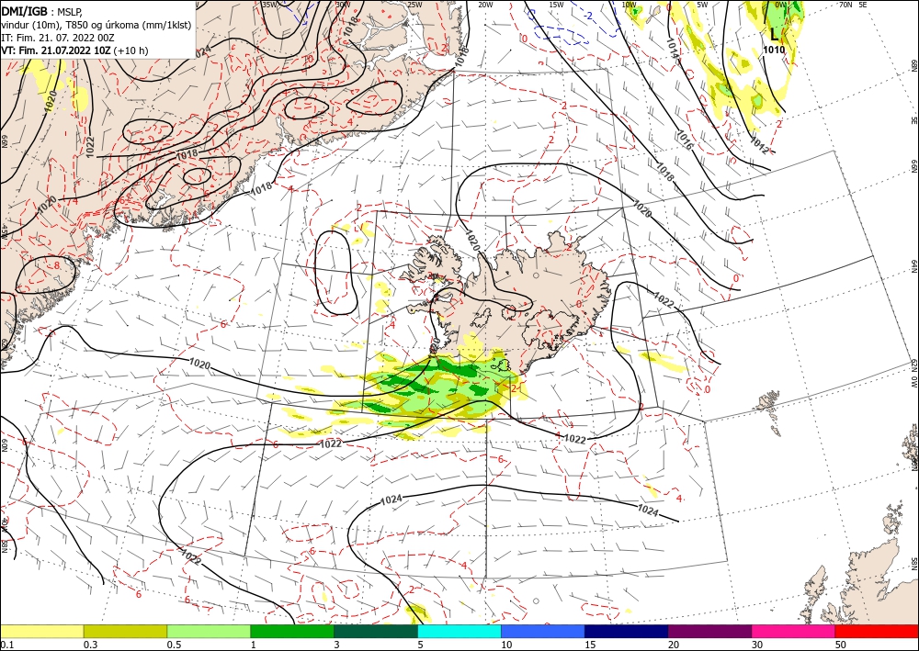Click the red 50+ mm legend swatch

tap(877, 632)
